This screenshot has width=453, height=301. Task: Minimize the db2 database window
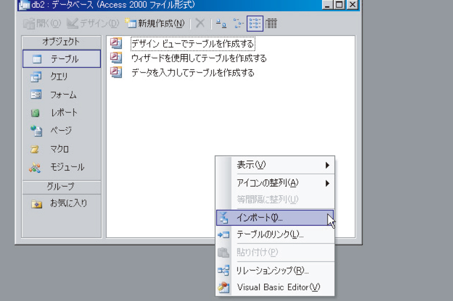[328, 5]
